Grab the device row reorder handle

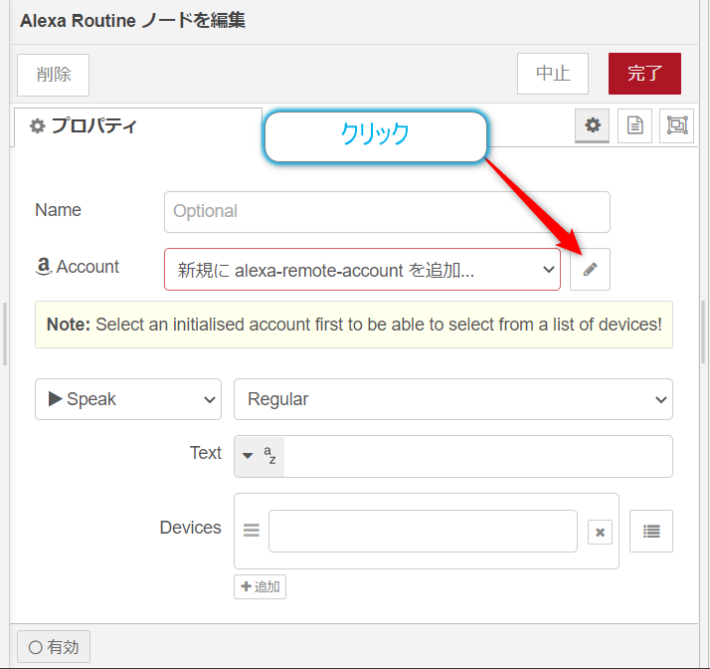pyautogui.click(x=252, y=530)
